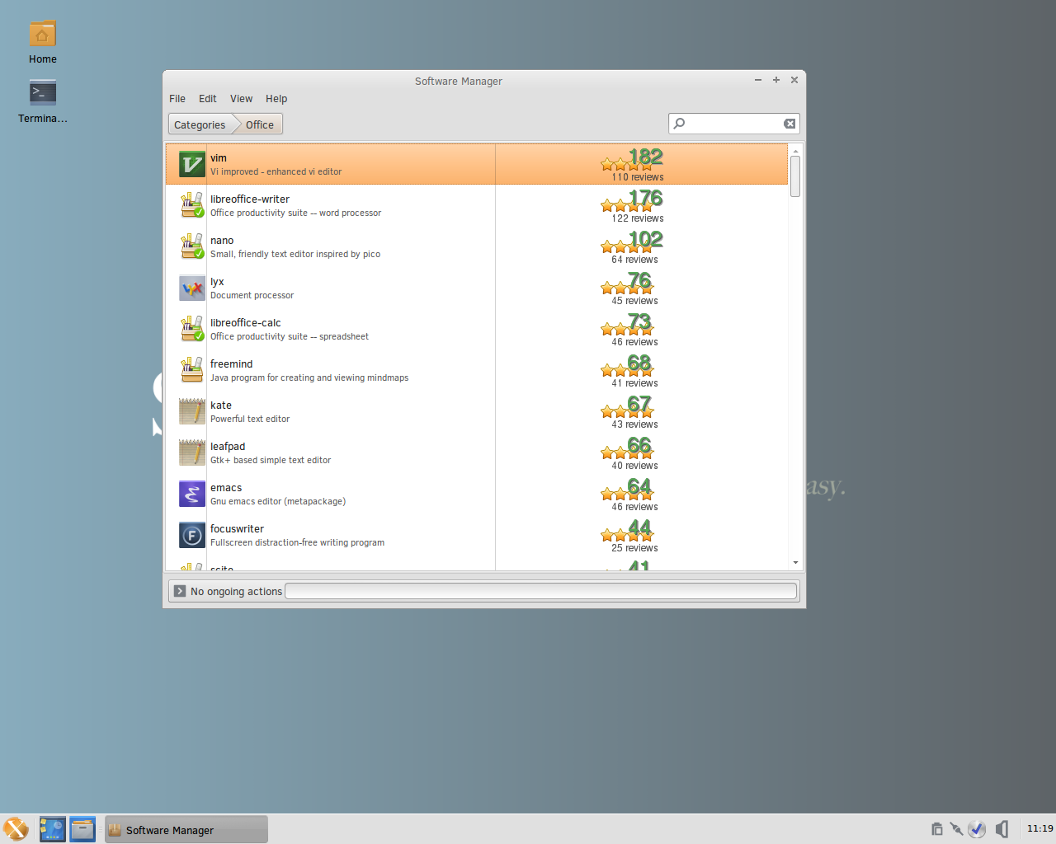1056x844 pixels.
Task: Click the network connection tray icon
Action: [956, 829]
